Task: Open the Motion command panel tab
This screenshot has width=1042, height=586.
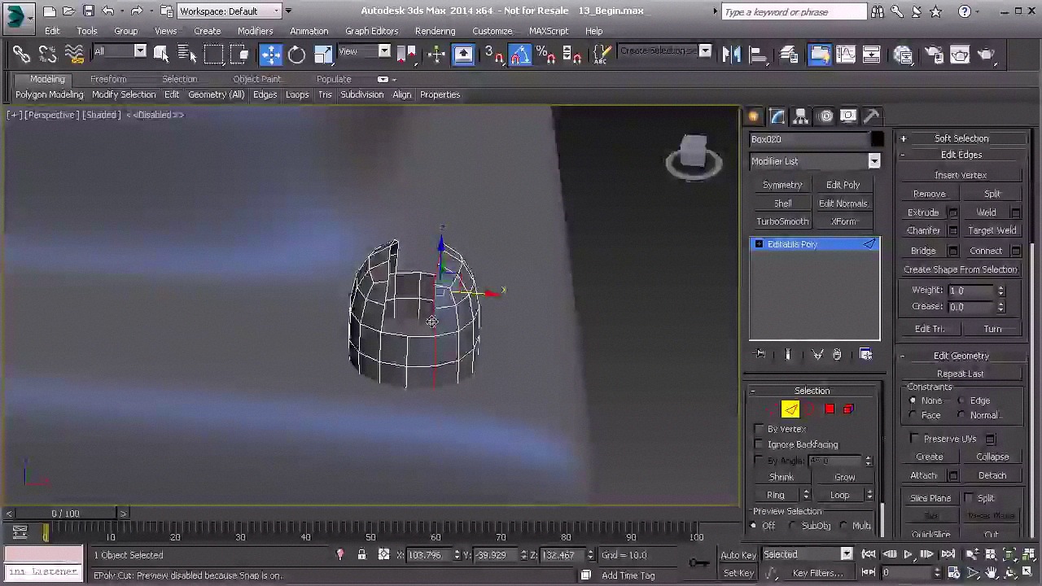Action: pyautogui.click(x=825, y=116)
